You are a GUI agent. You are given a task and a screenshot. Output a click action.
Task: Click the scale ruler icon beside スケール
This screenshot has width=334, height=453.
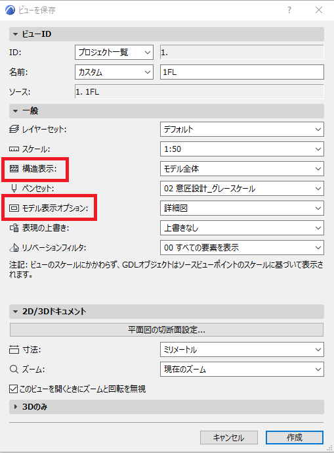point(14,149)
